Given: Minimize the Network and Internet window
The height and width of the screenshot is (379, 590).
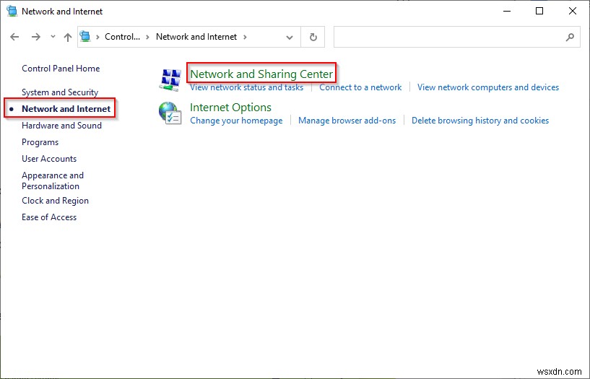Looking at the screenshot, I should click(506, 11).
